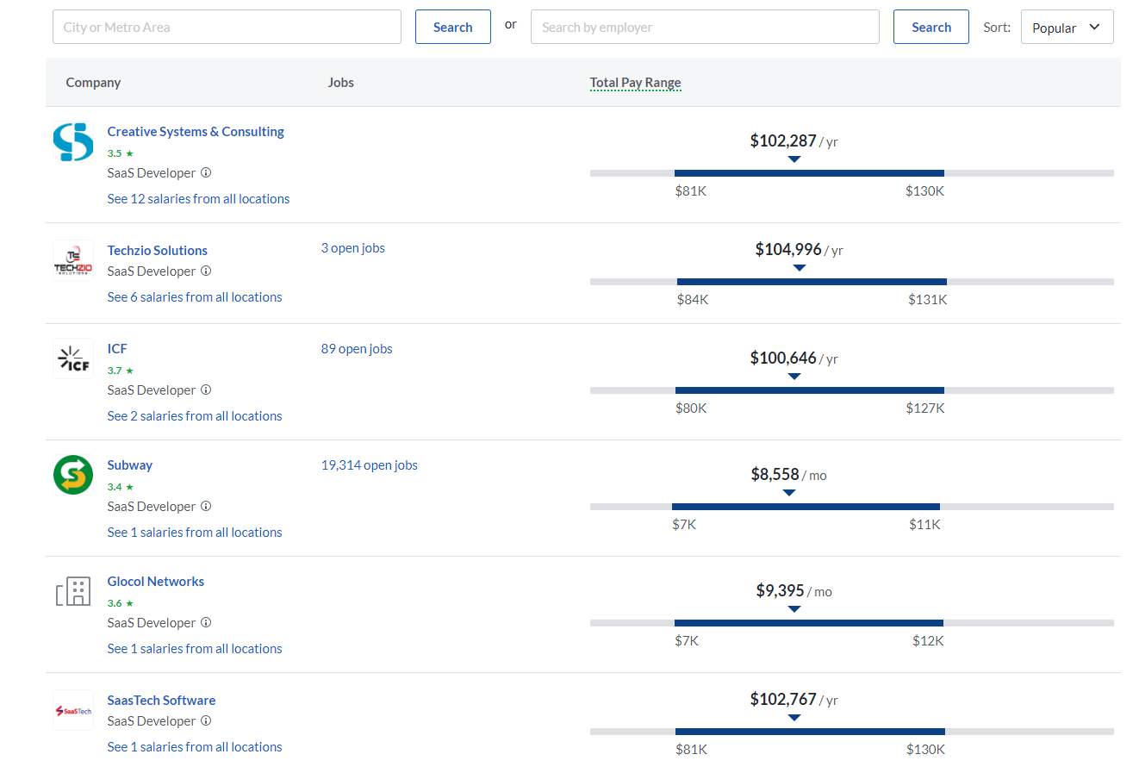See 12 salaries from all locations
The width and height of the screenshot is (1139, 773).
[x=198, y=199]
